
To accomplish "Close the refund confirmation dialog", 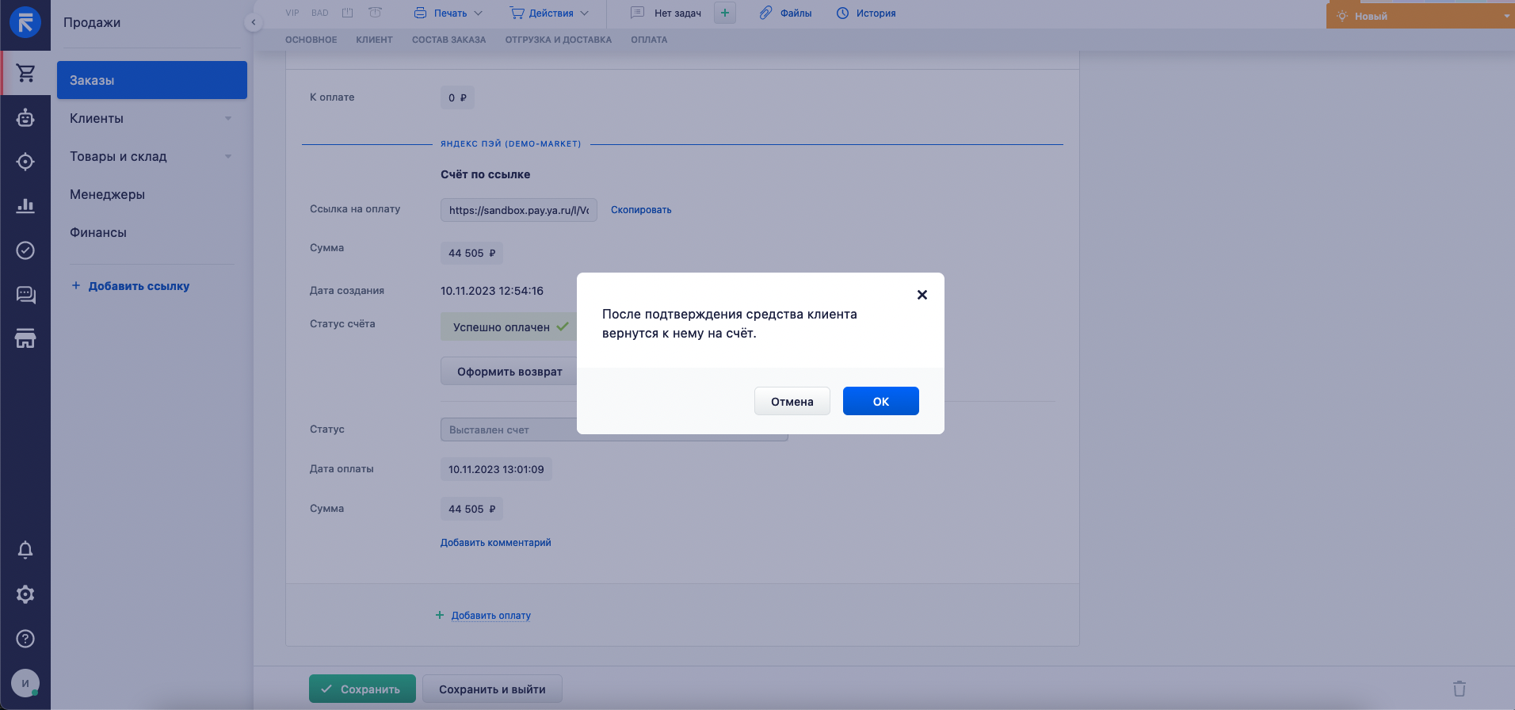I will pyautogui.click(x=922, y=295).
